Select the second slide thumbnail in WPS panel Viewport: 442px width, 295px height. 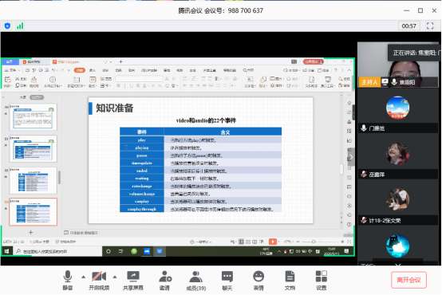[x=33, y=149]
